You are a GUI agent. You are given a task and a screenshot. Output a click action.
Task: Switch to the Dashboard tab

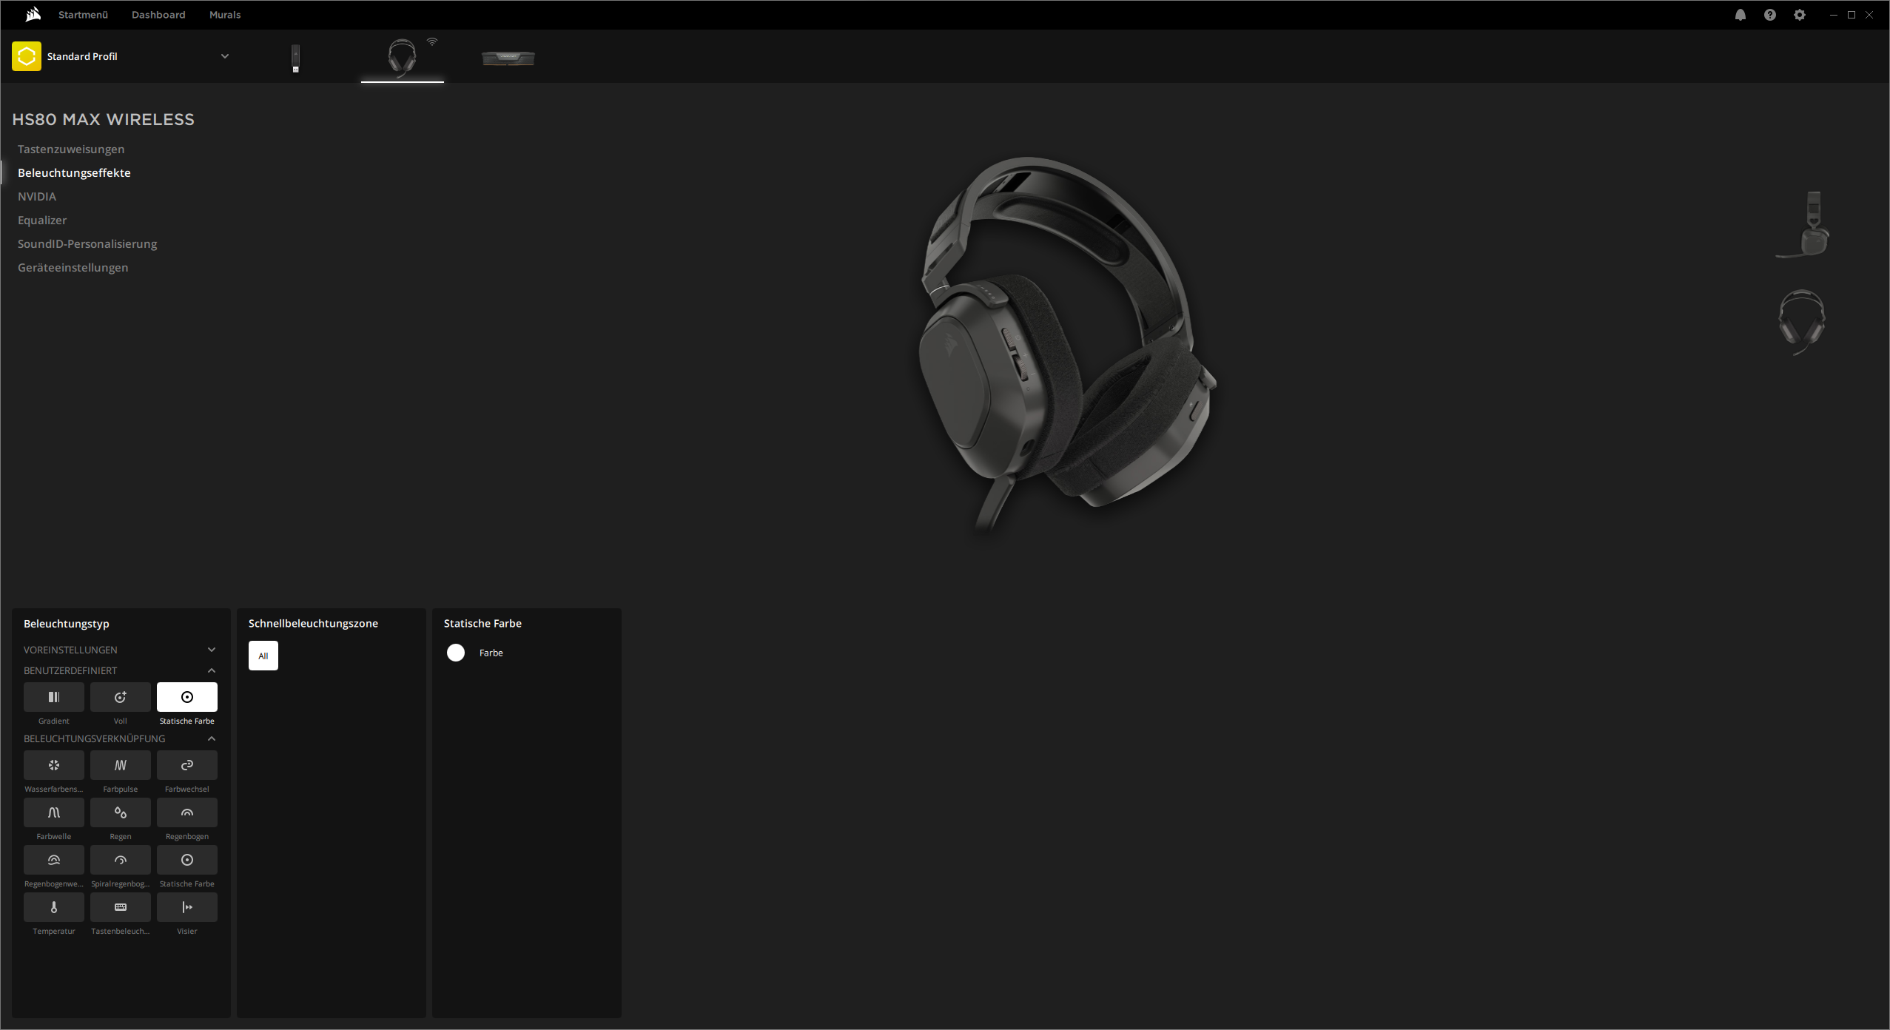(x=158, y=14)
